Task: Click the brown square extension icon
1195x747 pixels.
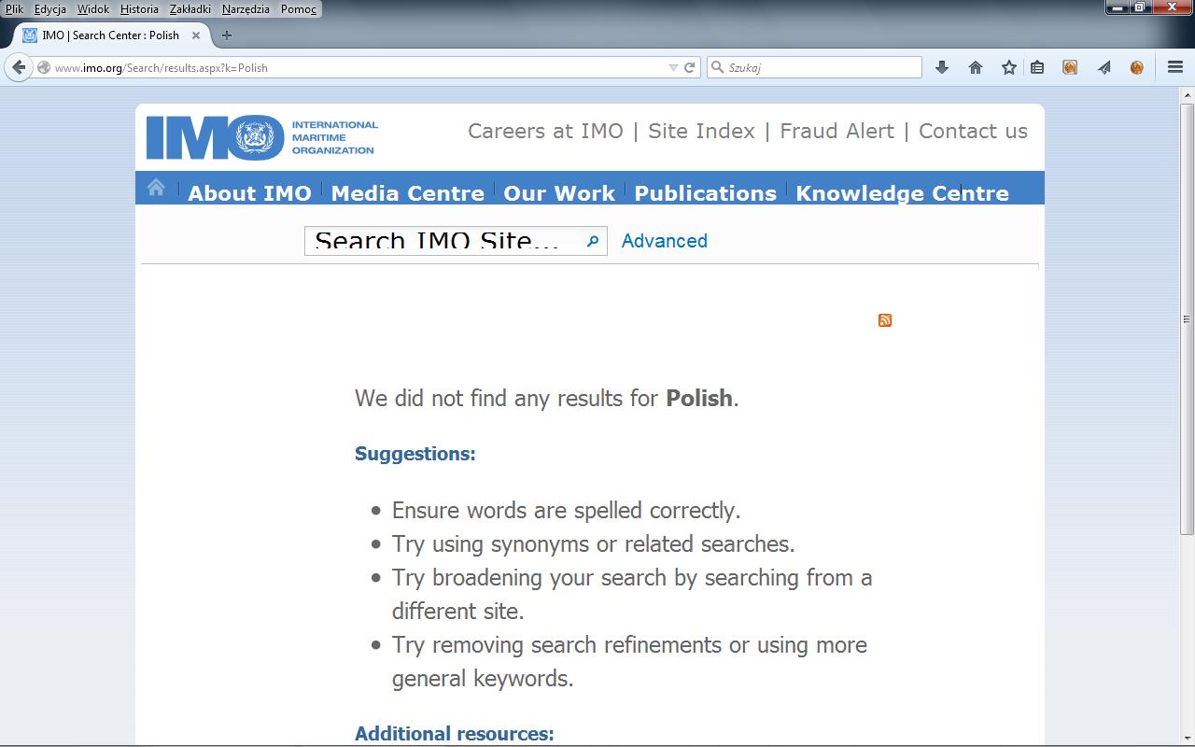Action: pyautogui.click(x=1070, y=67)
